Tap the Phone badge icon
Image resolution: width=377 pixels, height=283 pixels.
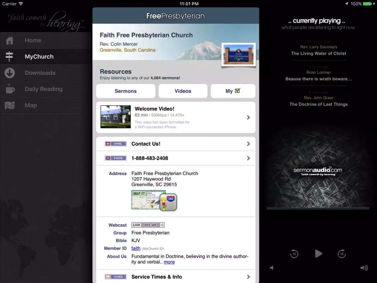[115, 158]
